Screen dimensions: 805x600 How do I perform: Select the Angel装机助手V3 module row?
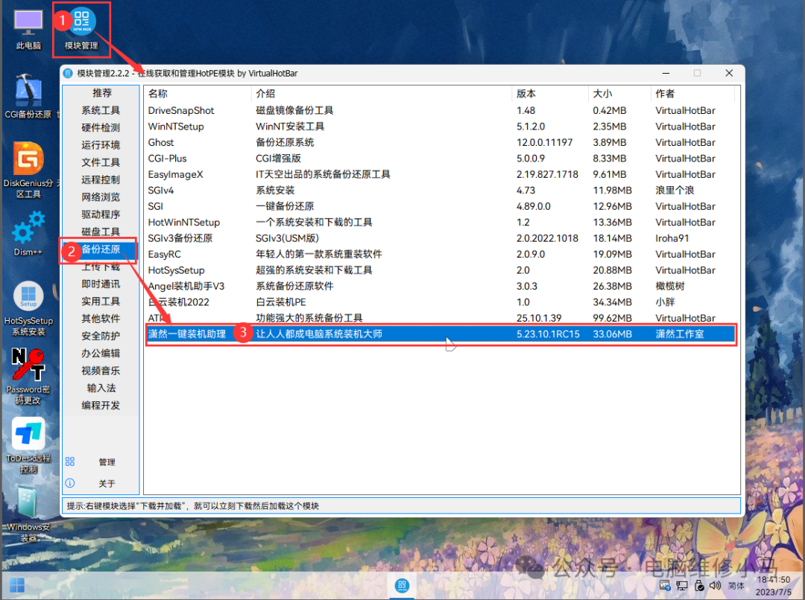click(x=441, y=286)
